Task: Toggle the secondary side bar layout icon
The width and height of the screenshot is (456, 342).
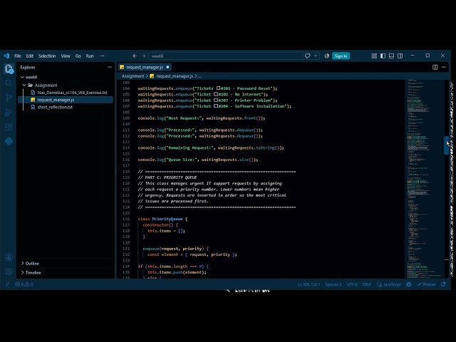Action: click(x=400, y=56)
